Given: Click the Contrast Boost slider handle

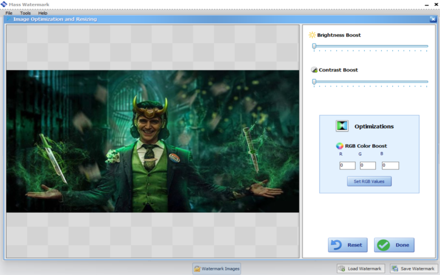Looking at the screenshot, I should coord(314,81).
